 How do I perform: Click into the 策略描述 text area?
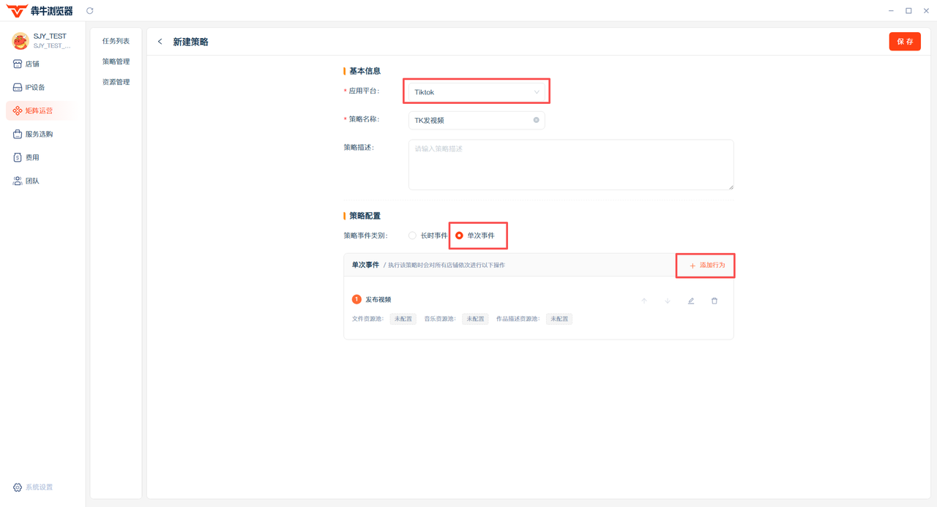(x=571, y=165)
